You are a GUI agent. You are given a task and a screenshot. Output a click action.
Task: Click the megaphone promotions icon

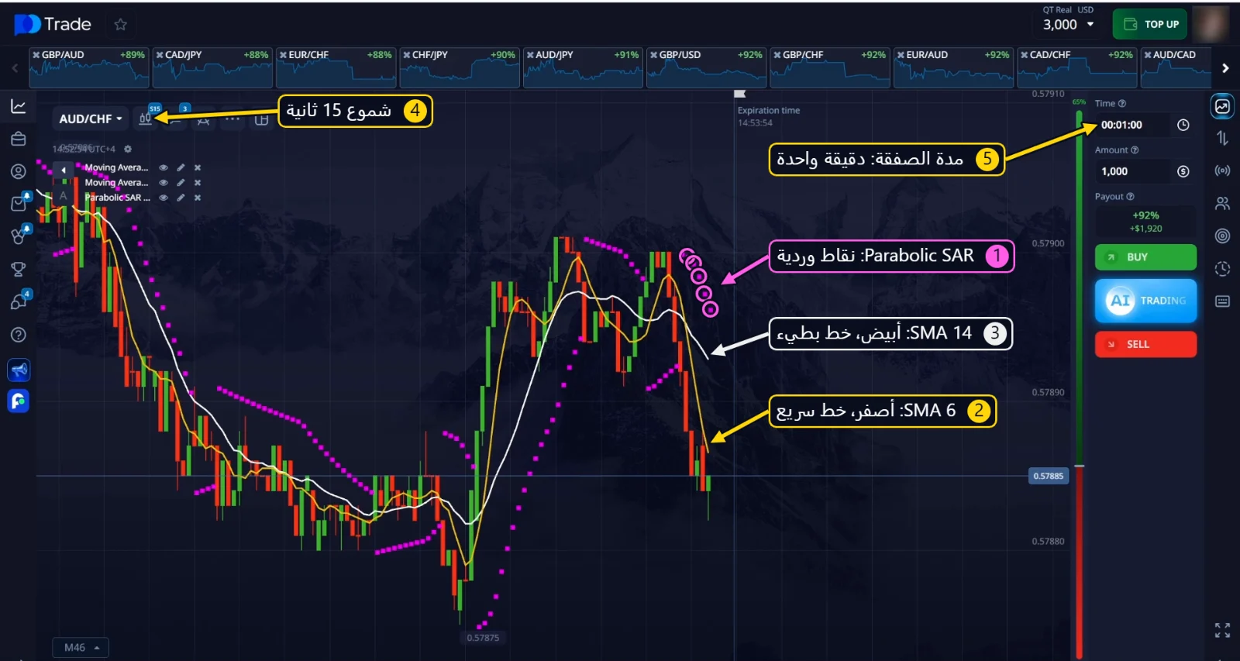tap(19, 370)
